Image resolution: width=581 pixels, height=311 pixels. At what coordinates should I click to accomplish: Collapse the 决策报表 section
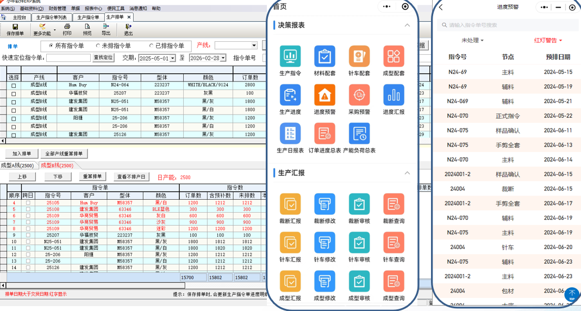click(407, 25)
